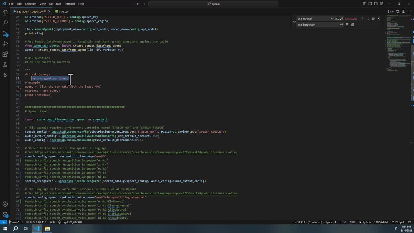
Task: Click the Replace All icon in find widget
Action: pyautogui.click(x=353, y=25)
